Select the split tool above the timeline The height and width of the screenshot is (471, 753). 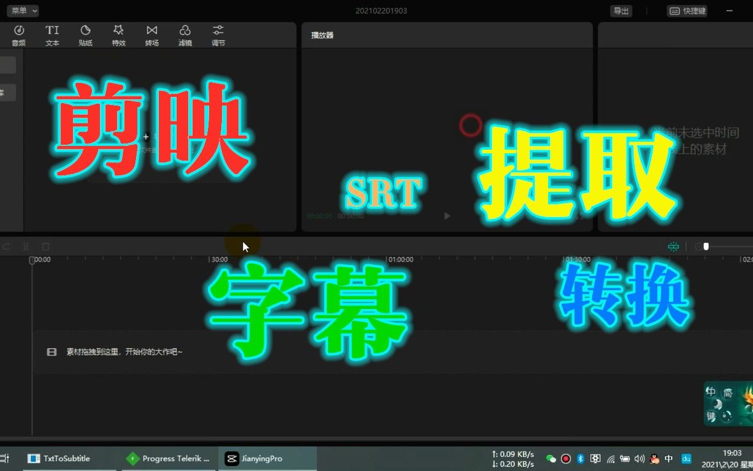point(26,246)
